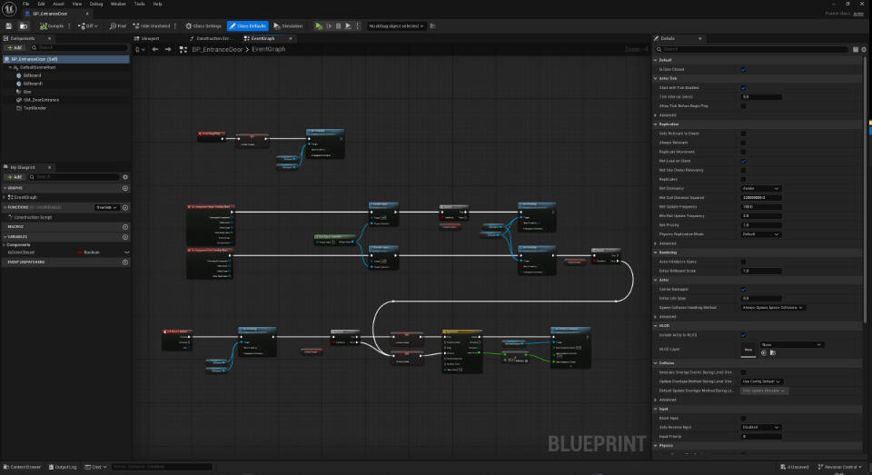This screenshot has width=872, height=475.
Task: Open Details panel settings gear icon
Action: click(864, 50)
